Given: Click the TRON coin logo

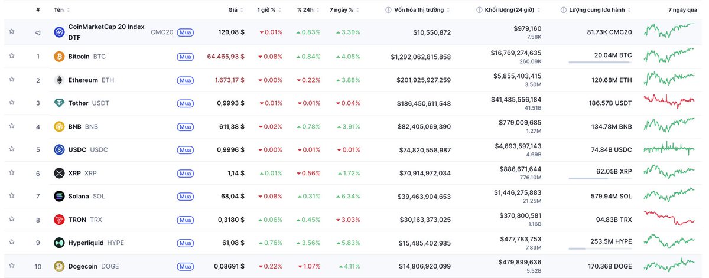Looking at the screenshot, I should pos(59,220).
